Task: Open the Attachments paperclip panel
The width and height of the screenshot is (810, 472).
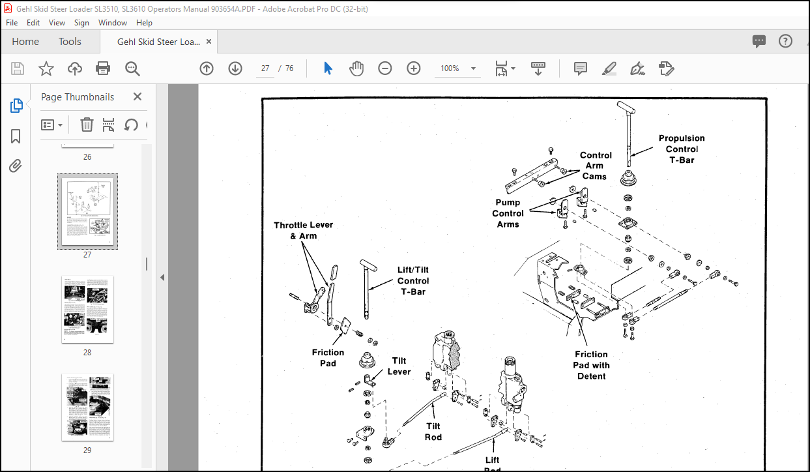Action: click(x=16, y=166)
